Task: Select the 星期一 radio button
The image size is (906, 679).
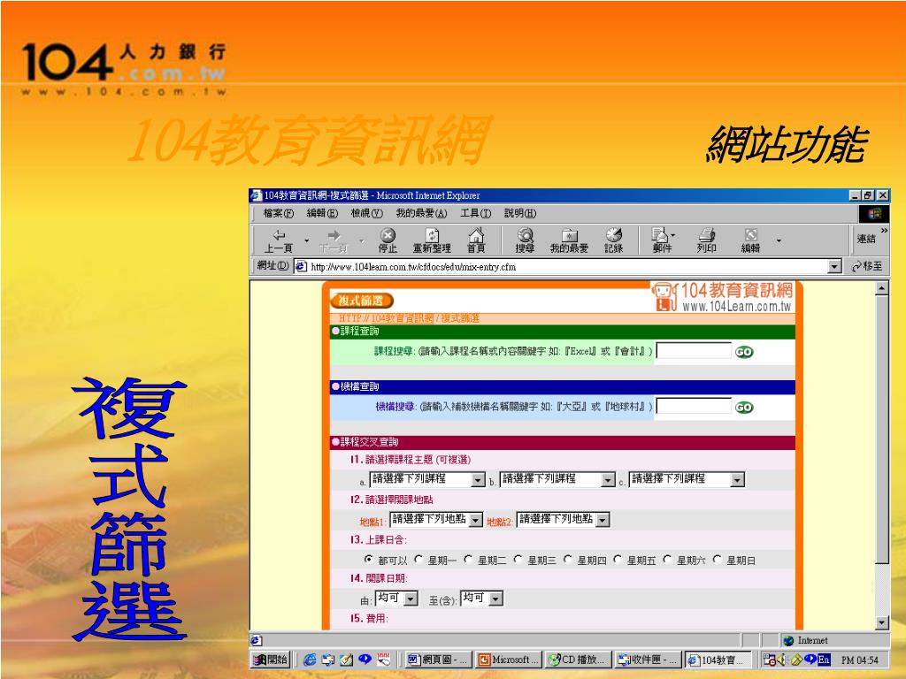Action: pyautogui.click(x=418, y=559)
